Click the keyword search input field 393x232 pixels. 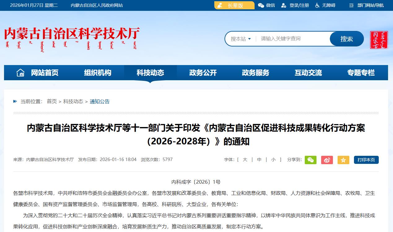click(x=293, y=39)
